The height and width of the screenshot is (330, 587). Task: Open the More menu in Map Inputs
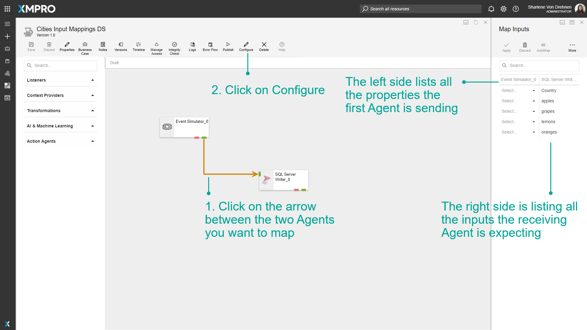coord(572,47)
